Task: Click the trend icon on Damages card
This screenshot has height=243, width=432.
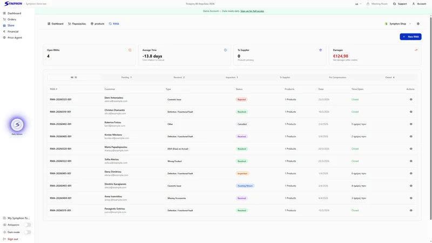Action: tap(416, 50)
